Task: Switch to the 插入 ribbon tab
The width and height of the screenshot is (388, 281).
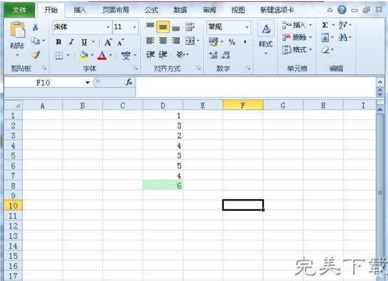Action: pos(80,10)
